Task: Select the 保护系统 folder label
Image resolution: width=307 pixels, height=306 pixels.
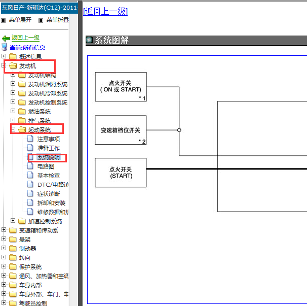Action: [30, 267]
